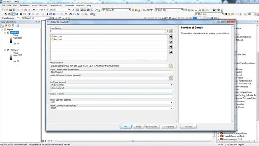Open the View menu
Image resolution: width=259 pixels, height=146 pixels.
[x=15, y=6]
